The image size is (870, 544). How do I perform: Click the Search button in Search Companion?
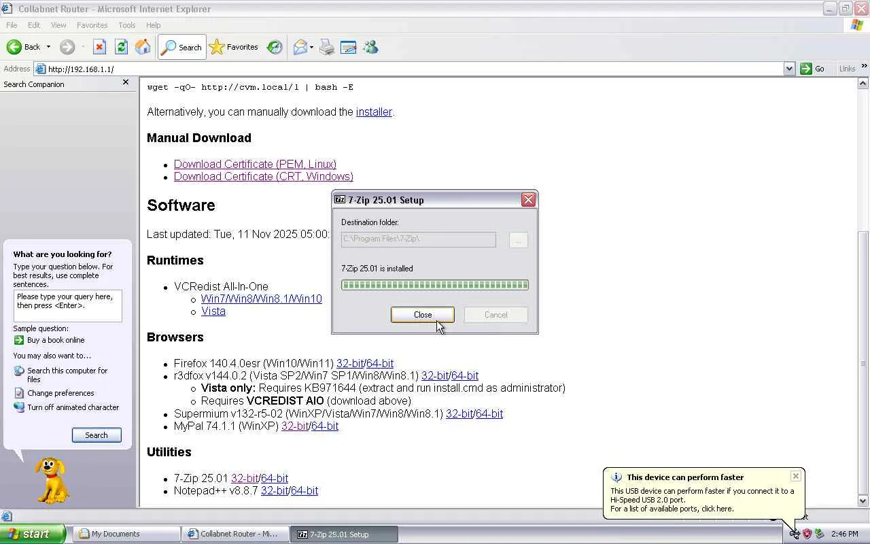click(97, 435)
